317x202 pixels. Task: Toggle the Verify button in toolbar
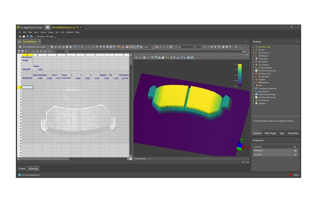[41, 37]
